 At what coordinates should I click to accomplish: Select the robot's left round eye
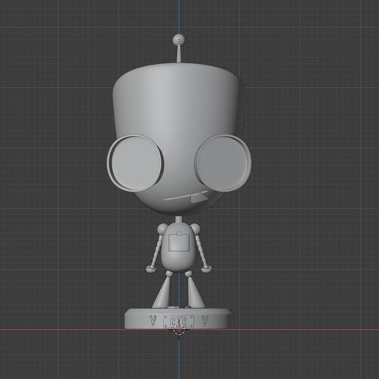tap(135, 163)
